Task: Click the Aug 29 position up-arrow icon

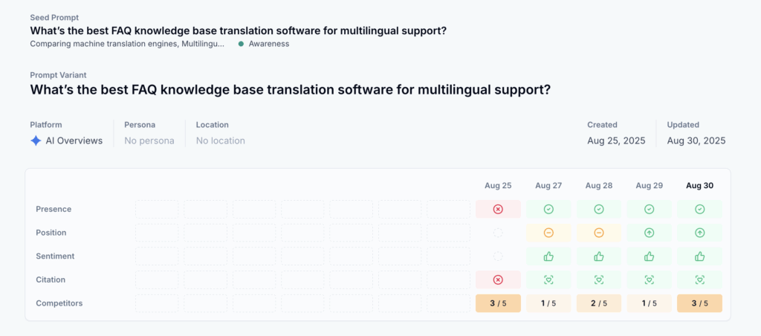Action: pyautogui.click(x=650, y=233)
